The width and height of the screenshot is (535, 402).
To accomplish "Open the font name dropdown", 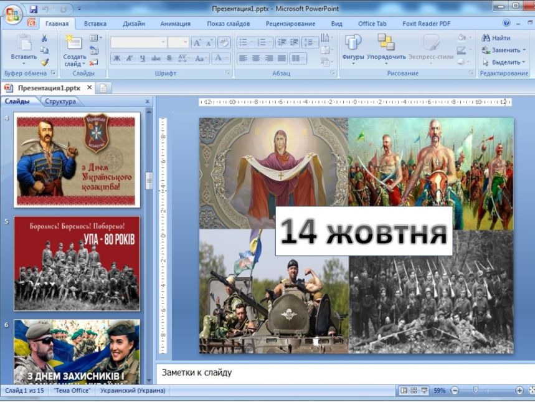I will [163, 42].
